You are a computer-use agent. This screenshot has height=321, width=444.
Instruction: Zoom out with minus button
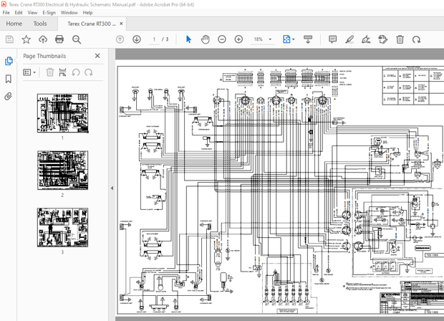pos(222,39)
